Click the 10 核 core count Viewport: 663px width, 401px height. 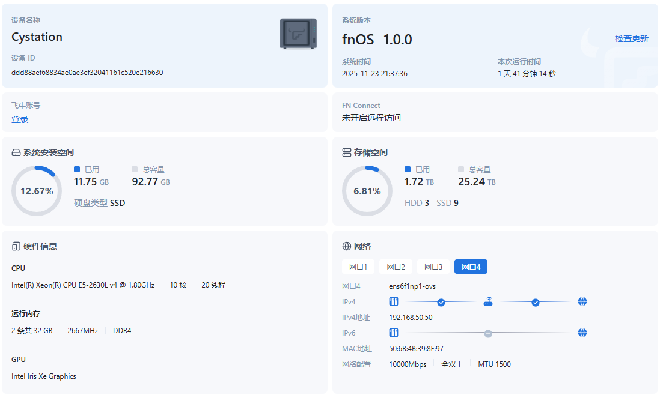coord(178,285)
